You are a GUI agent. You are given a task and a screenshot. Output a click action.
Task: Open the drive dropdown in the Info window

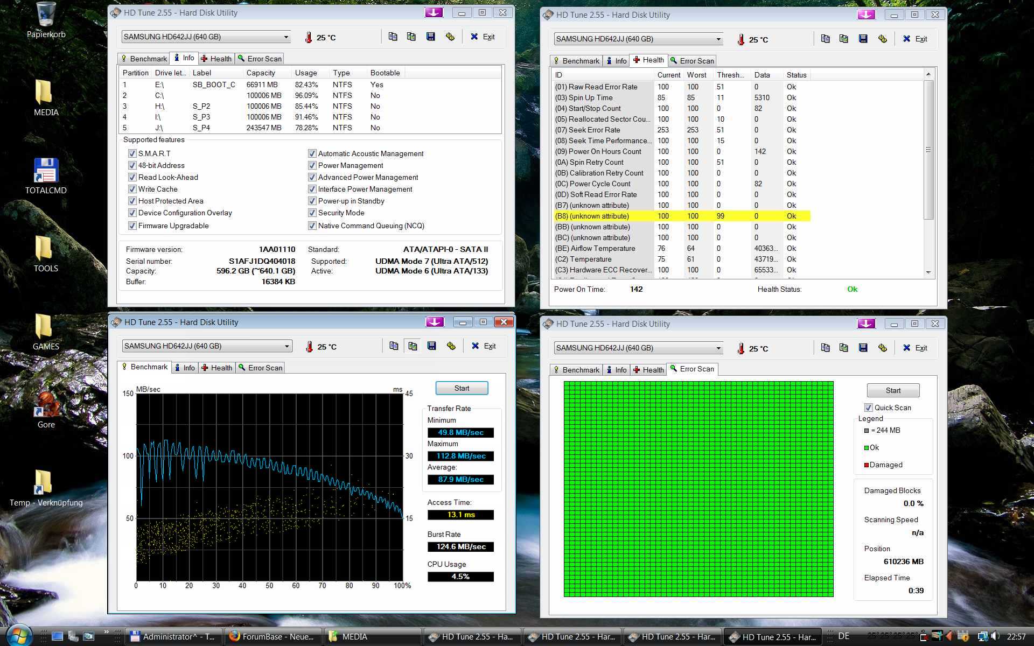pyautogui.click(x=286, y=37)
